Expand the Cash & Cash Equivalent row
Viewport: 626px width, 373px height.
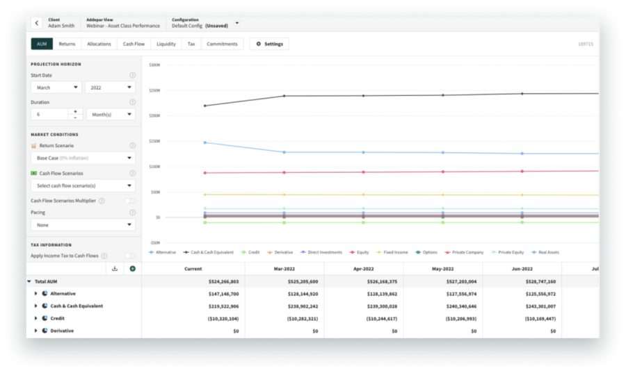[x=36, y=306]
